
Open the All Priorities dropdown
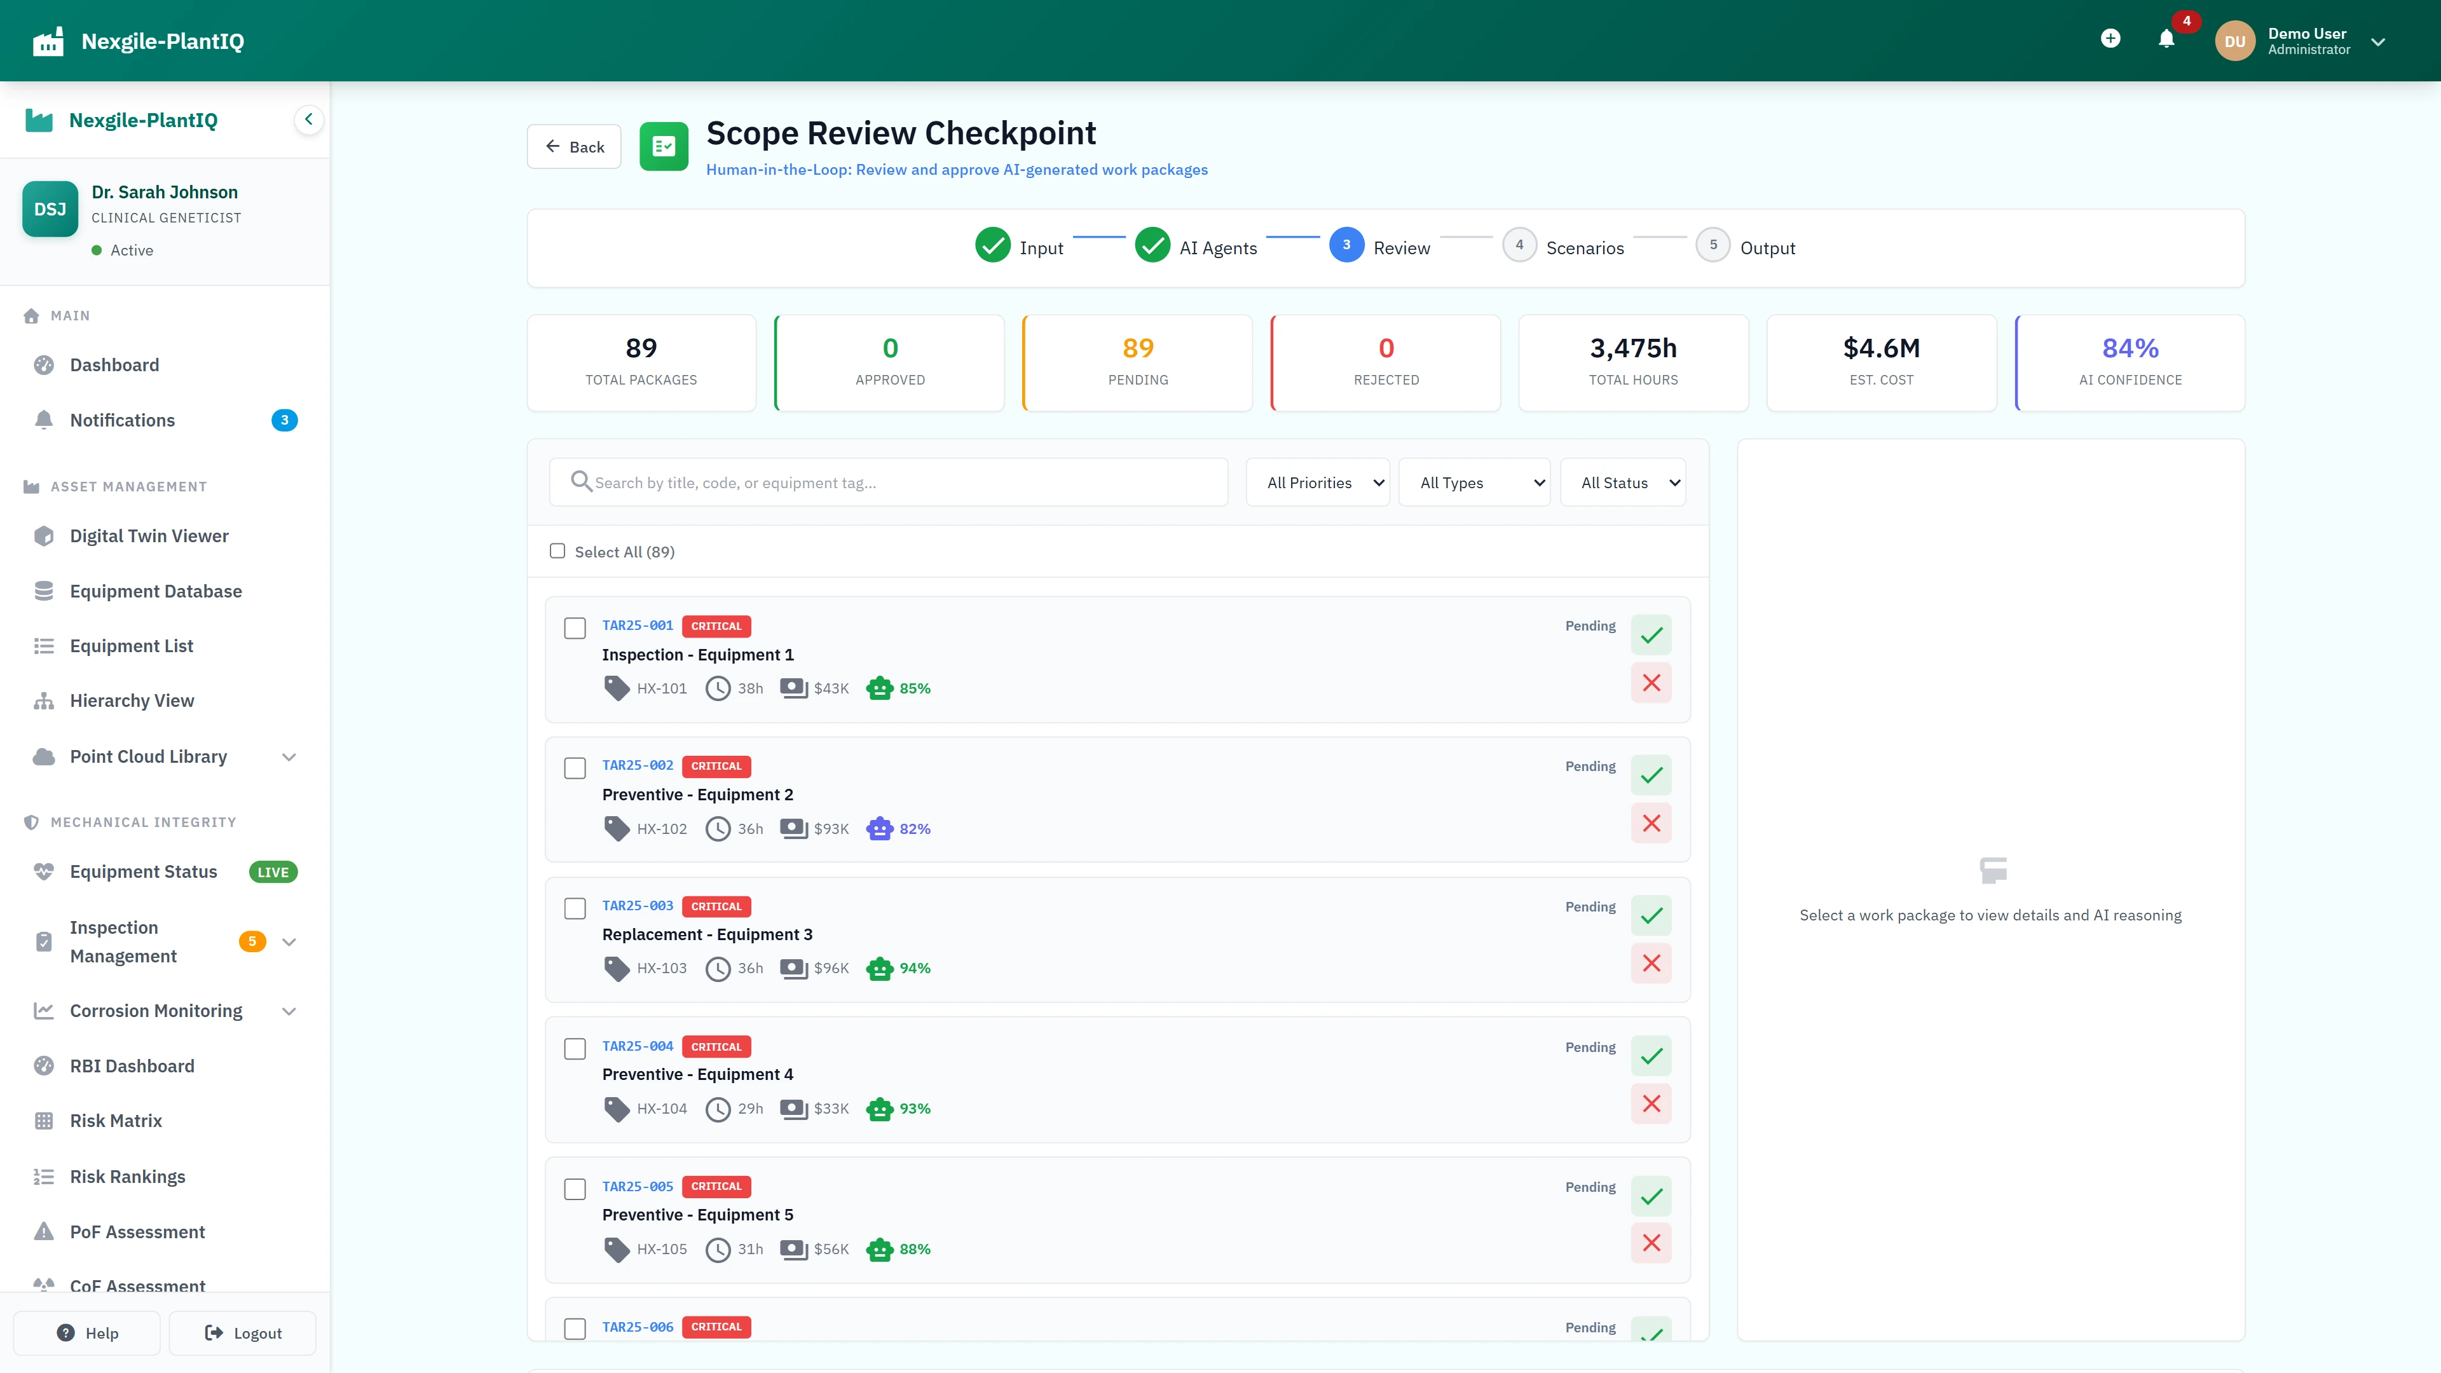1317,482
